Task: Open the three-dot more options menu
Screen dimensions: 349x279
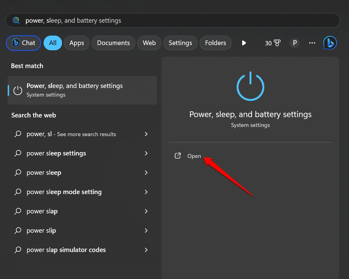Action: (312, 43)
